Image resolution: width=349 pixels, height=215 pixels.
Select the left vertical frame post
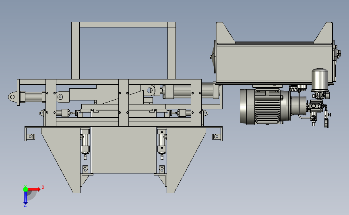51,103
